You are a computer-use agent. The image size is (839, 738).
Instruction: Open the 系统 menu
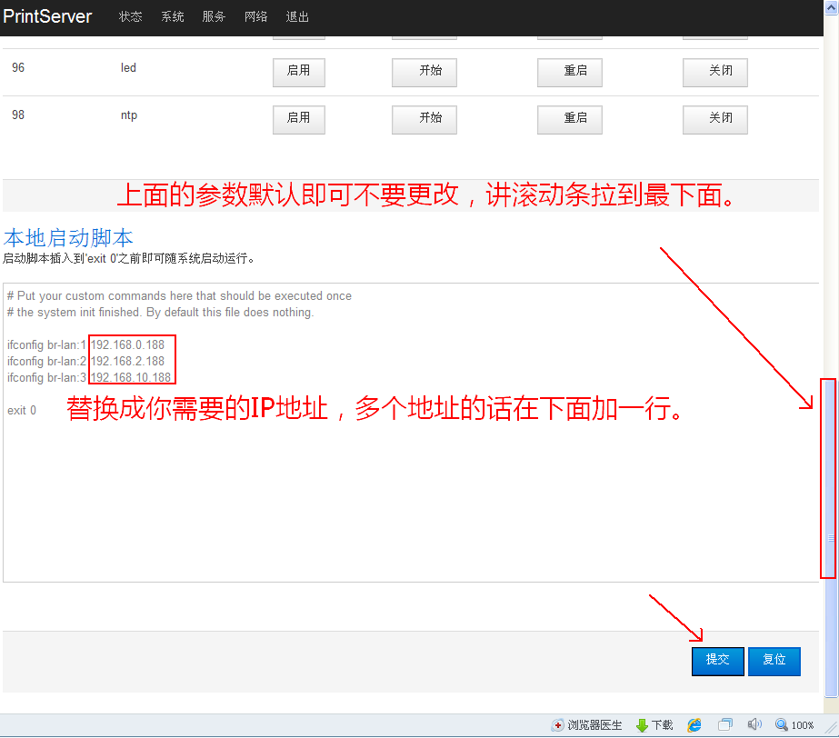click(x=173, y=17)
